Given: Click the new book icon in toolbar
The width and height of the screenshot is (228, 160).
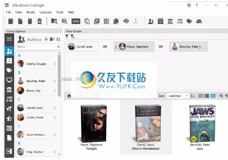Looking at the screenshot, I should 11,21.
